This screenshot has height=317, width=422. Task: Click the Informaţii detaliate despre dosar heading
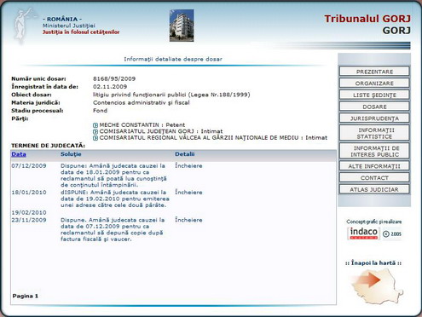pyautogui.click(x=173, y=60)
